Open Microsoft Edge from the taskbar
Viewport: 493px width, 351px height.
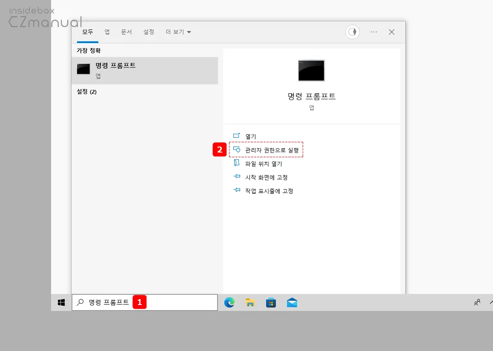pyautogui.click(x=229, y=302)
